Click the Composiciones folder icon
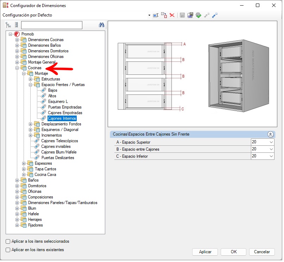The height and width of the screenshot is (262, 284). click(x=24, y=197)
